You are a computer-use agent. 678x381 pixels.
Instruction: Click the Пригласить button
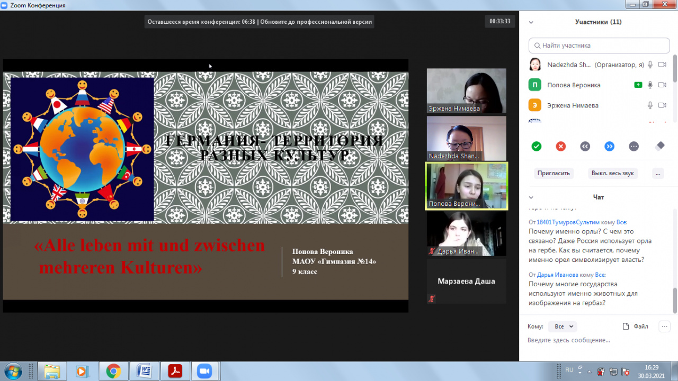click(554, 173)
